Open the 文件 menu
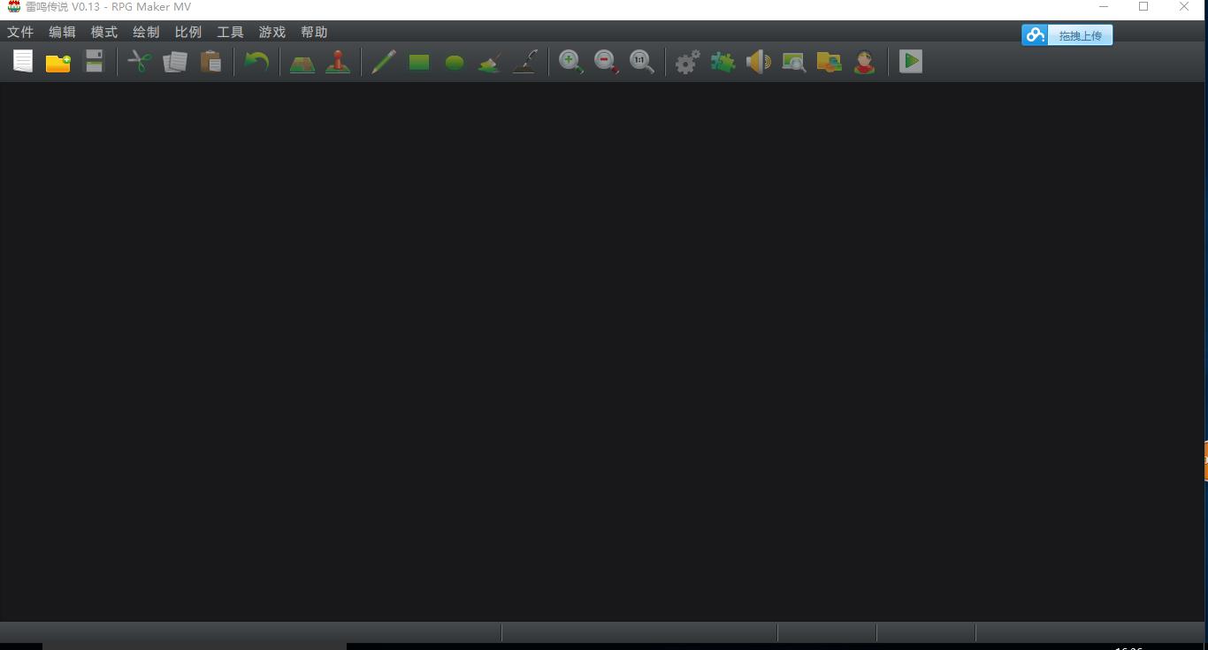The height and width of the screenshot is (650, 1208). click(x=20, y=32)
